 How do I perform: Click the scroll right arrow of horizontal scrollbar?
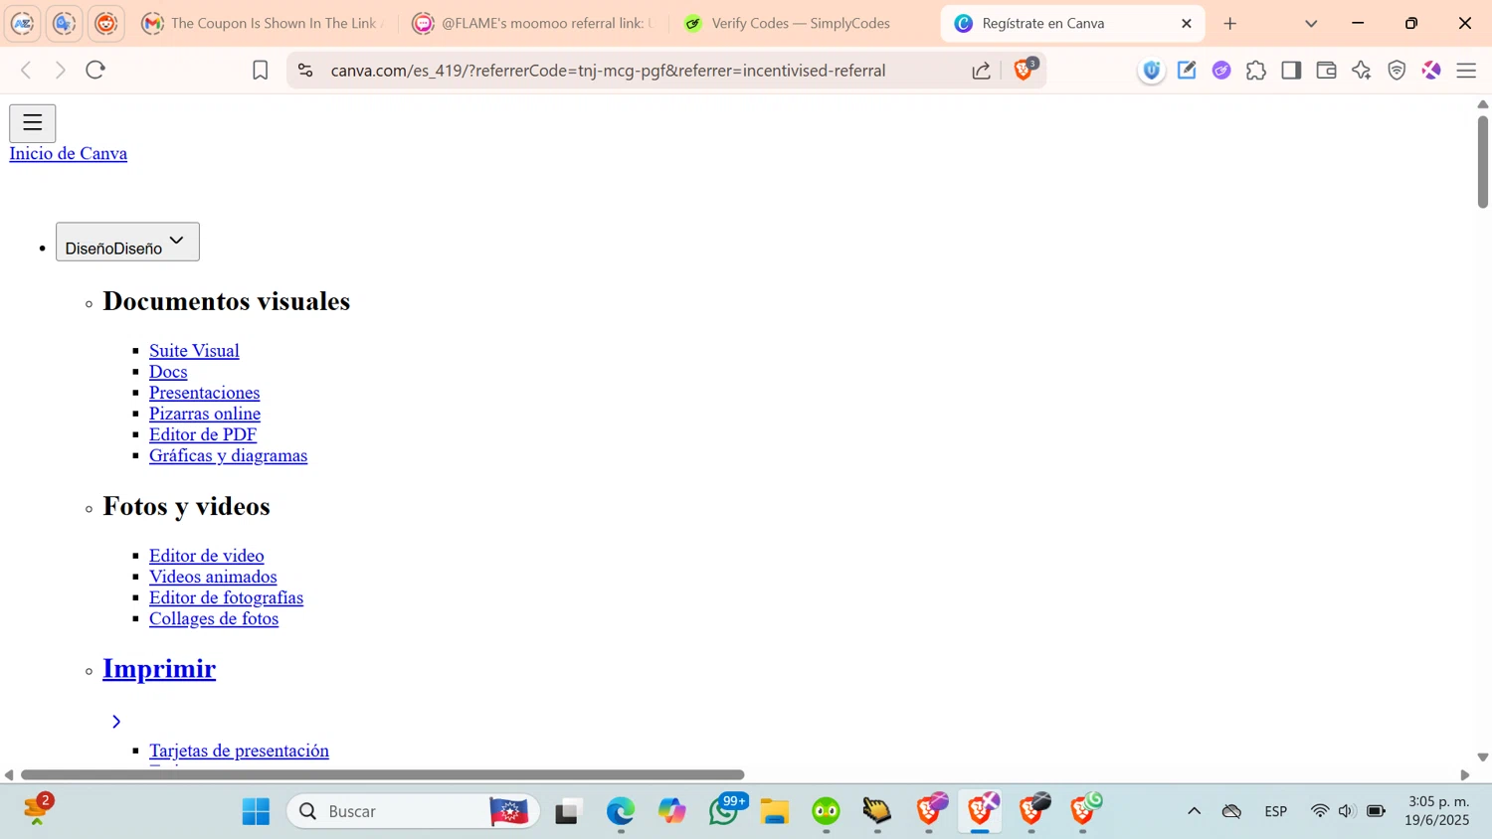tap(1464, 774)
